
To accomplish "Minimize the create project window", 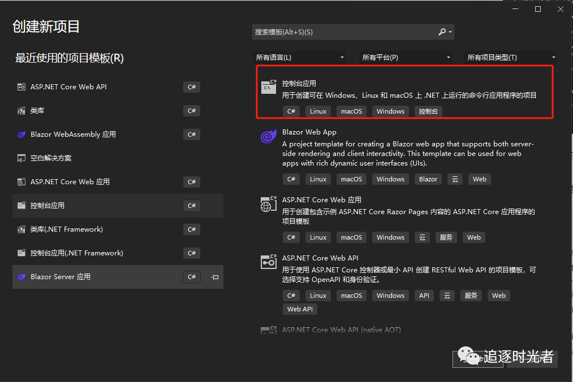I will click(x=515, y=9).
